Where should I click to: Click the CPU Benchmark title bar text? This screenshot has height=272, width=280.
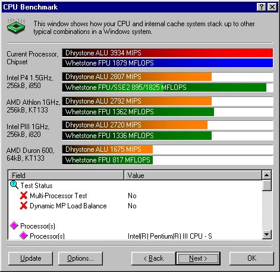[x=30, y=7]
